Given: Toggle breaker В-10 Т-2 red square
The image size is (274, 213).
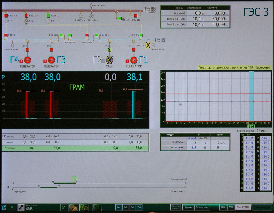Looking at the screenshot, I should coord(6,35).
